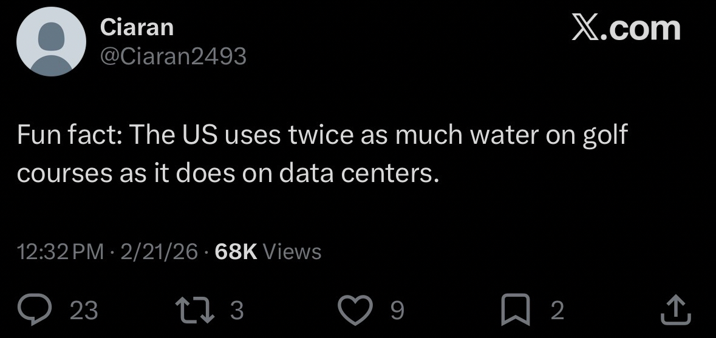The image size is (716, 338).
Task: Open Ciaran's default profile avatar
Action: 51,42
